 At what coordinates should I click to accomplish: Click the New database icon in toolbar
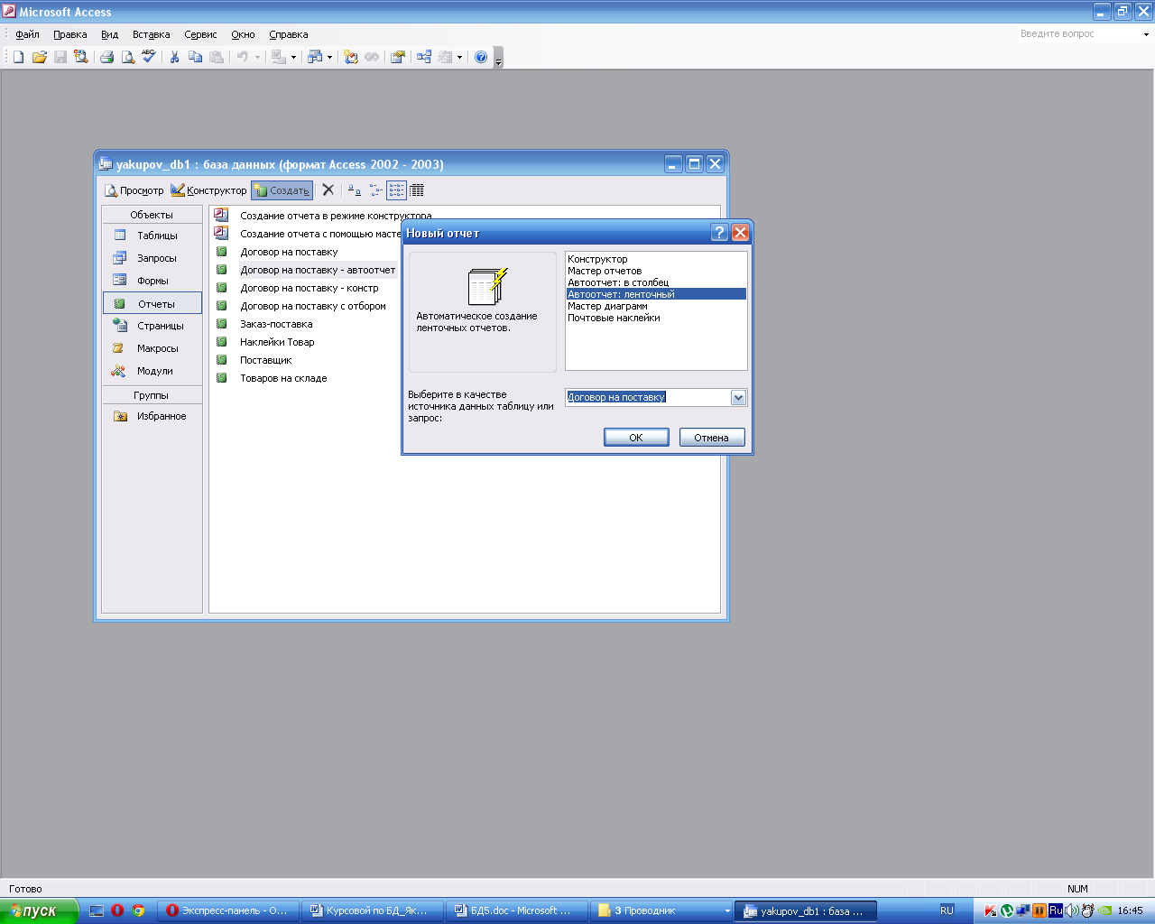18,57
